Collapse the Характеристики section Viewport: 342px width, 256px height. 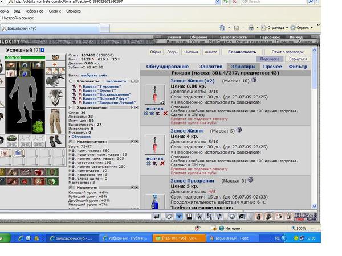[x=71, y=108]
